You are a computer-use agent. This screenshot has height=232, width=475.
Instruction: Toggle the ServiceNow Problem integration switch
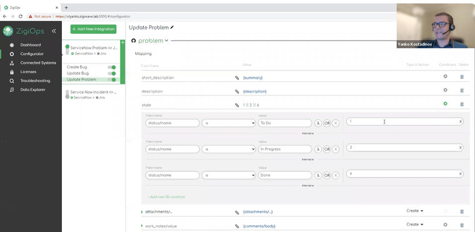click(67, 50)
